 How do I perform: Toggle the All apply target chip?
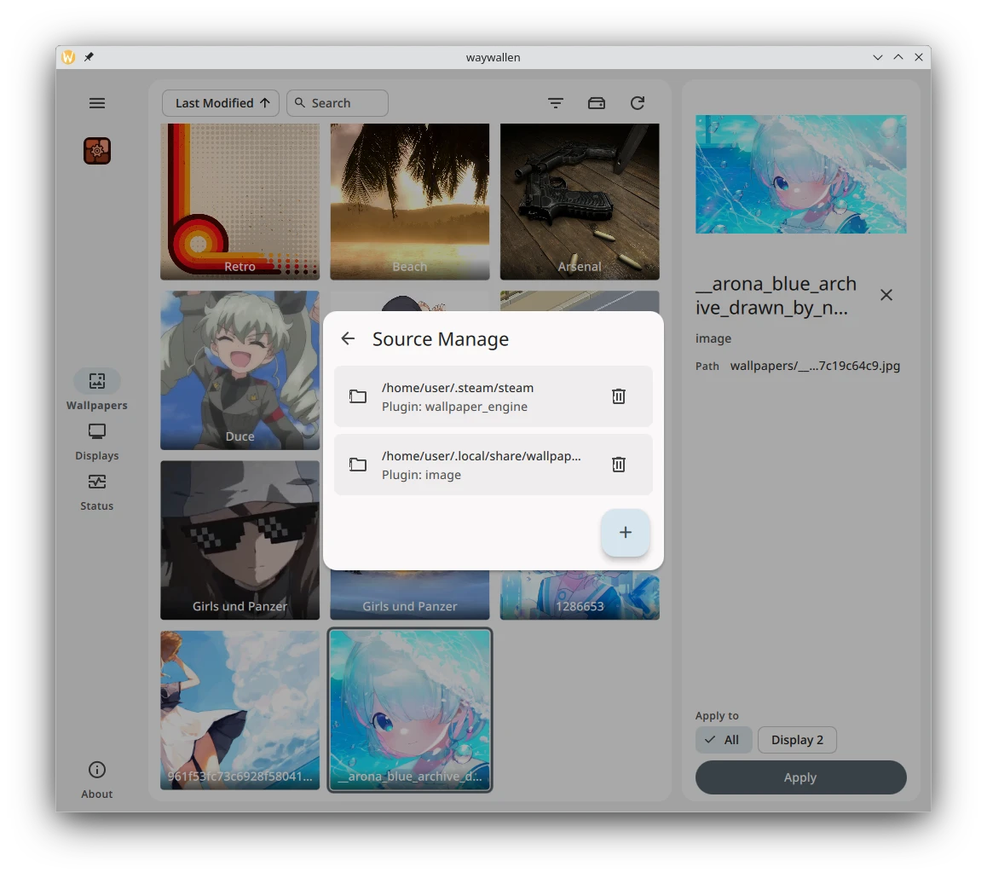click(724, 740)
